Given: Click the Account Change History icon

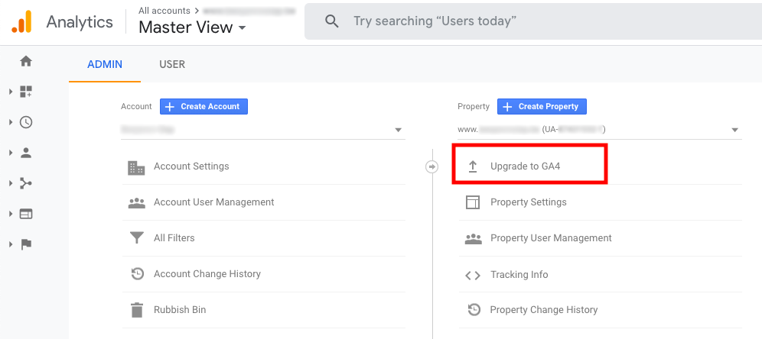Looking at the screenshot, I should click(x=138, y=274).
